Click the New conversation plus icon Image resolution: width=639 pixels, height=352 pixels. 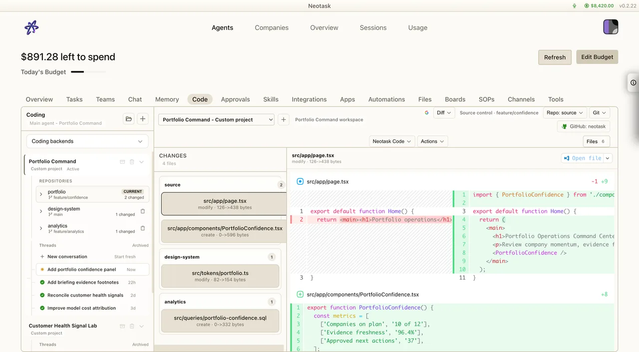pyautogui.click(x=42, y=257)
